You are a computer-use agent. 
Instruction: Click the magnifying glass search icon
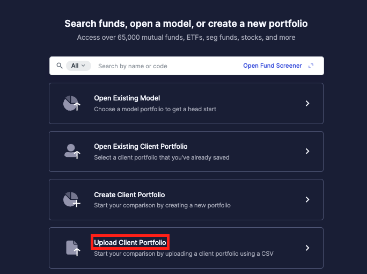pyautogui.click(x=60, y=66)
